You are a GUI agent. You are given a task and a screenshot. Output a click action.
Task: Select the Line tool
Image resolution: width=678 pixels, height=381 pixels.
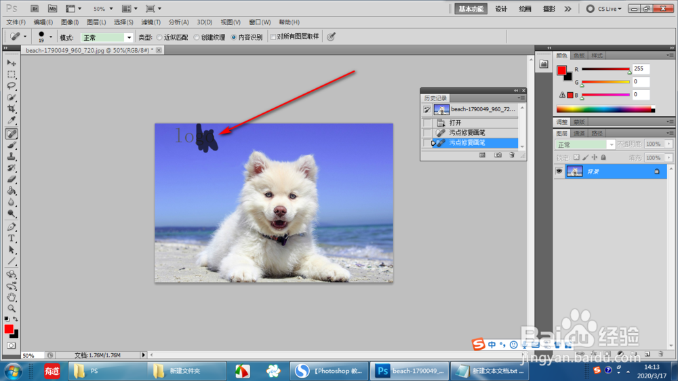coord(12,261)
